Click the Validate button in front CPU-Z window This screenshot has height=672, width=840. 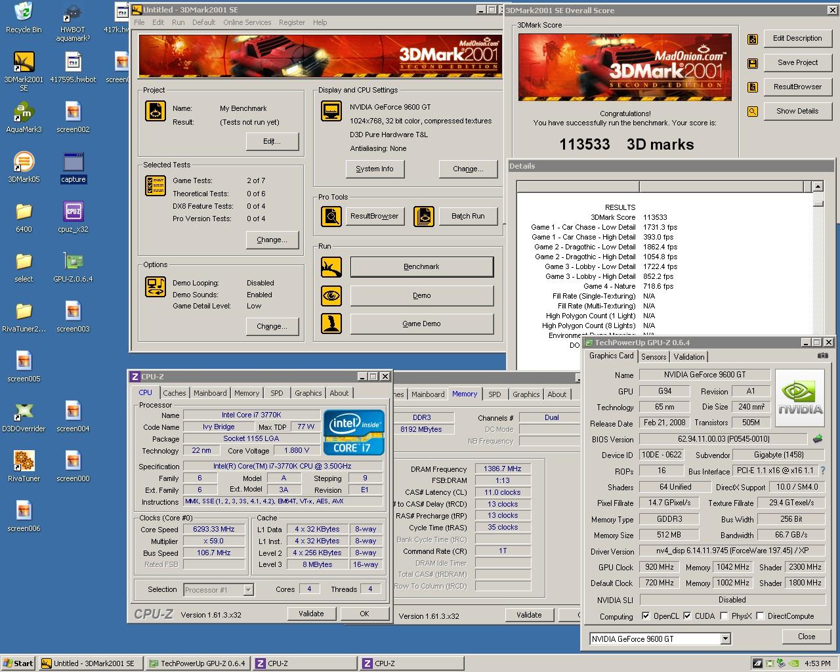[311, 614]
